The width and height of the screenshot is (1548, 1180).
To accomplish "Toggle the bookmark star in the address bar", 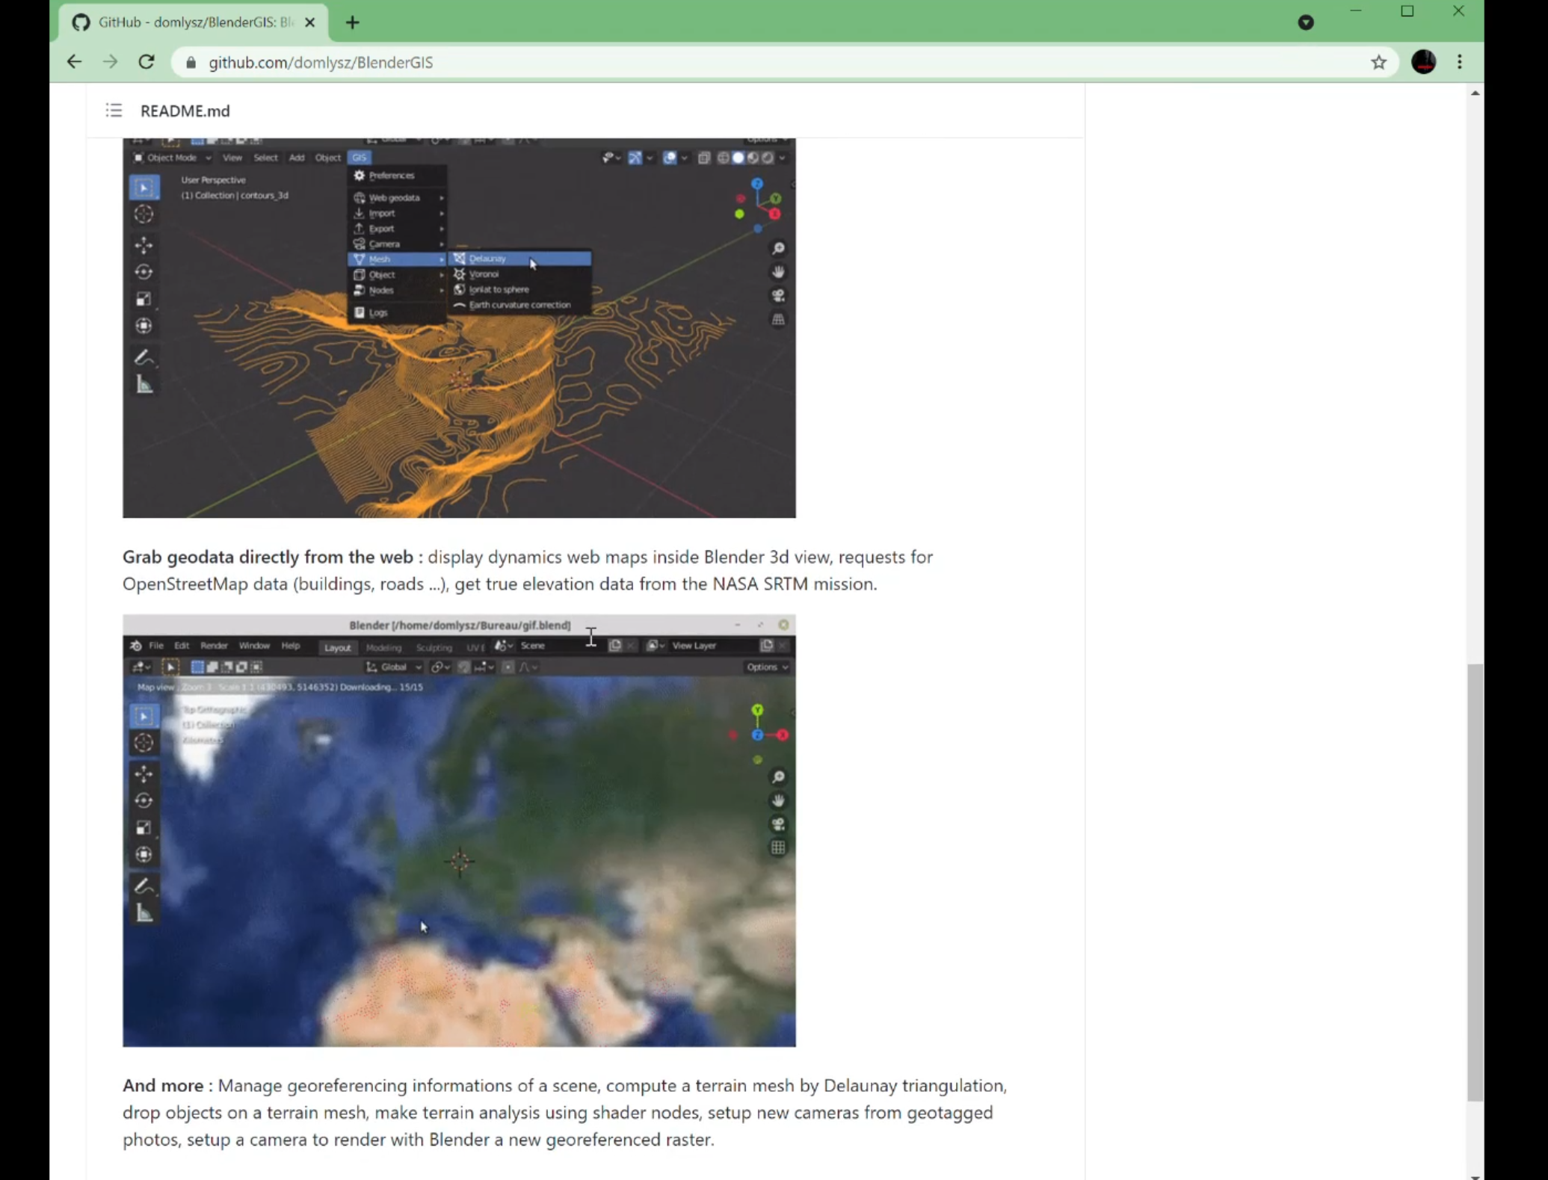I will pos(1379,62).
